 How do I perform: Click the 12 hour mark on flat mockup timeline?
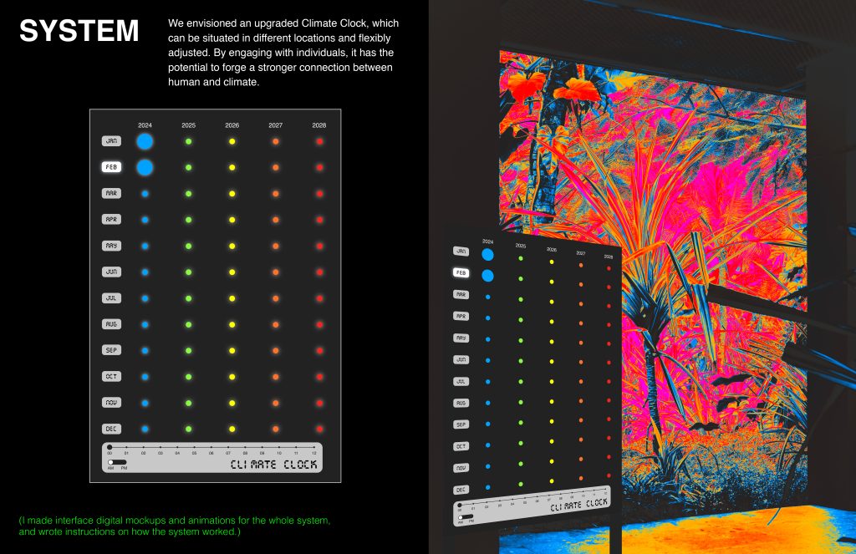(313, 453)
